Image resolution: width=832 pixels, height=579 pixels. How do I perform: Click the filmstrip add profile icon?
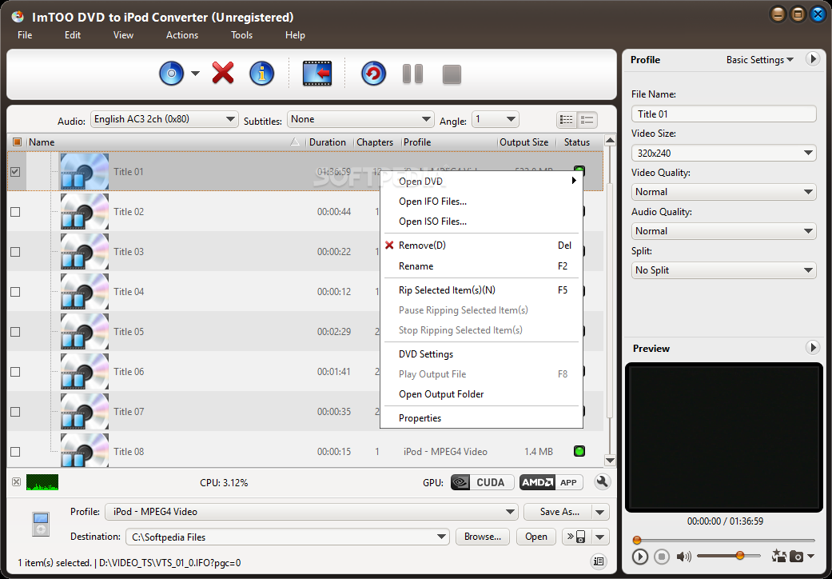click(x=317, y=74)
